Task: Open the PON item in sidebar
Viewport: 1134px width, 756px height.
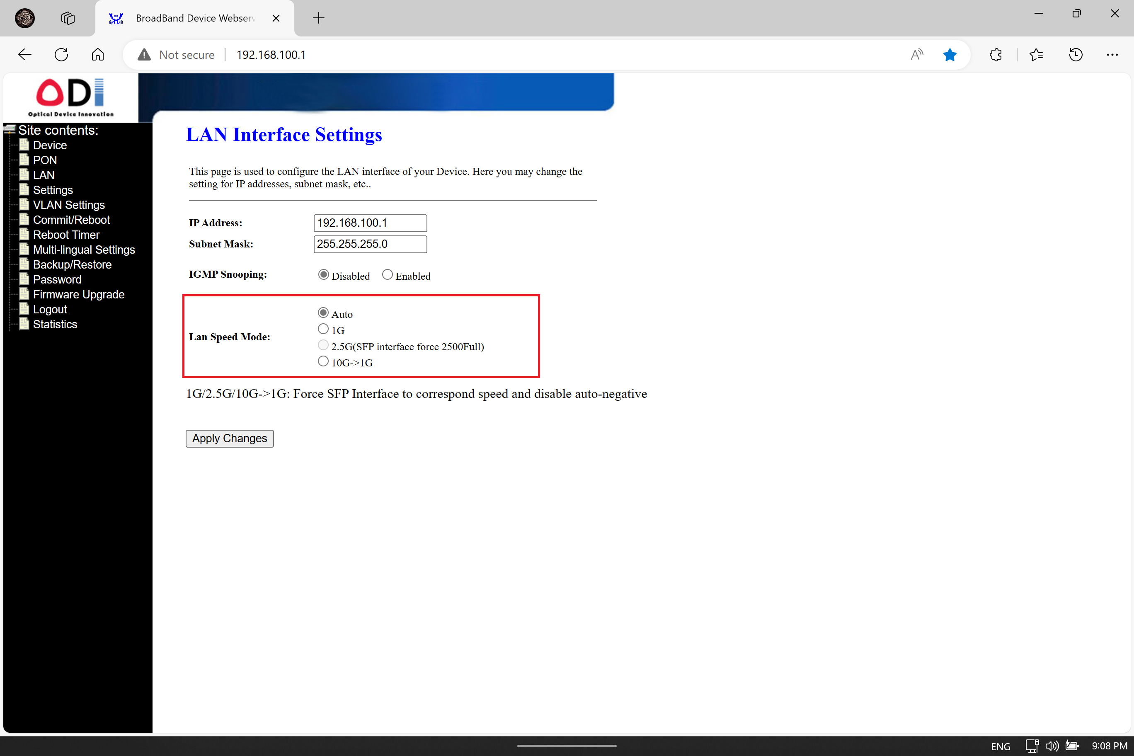Action: pos(45,160)
